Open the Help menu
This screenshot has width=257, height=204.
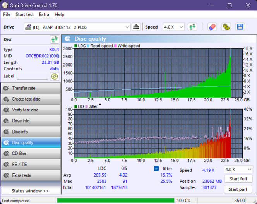click(x=59, y=15)
